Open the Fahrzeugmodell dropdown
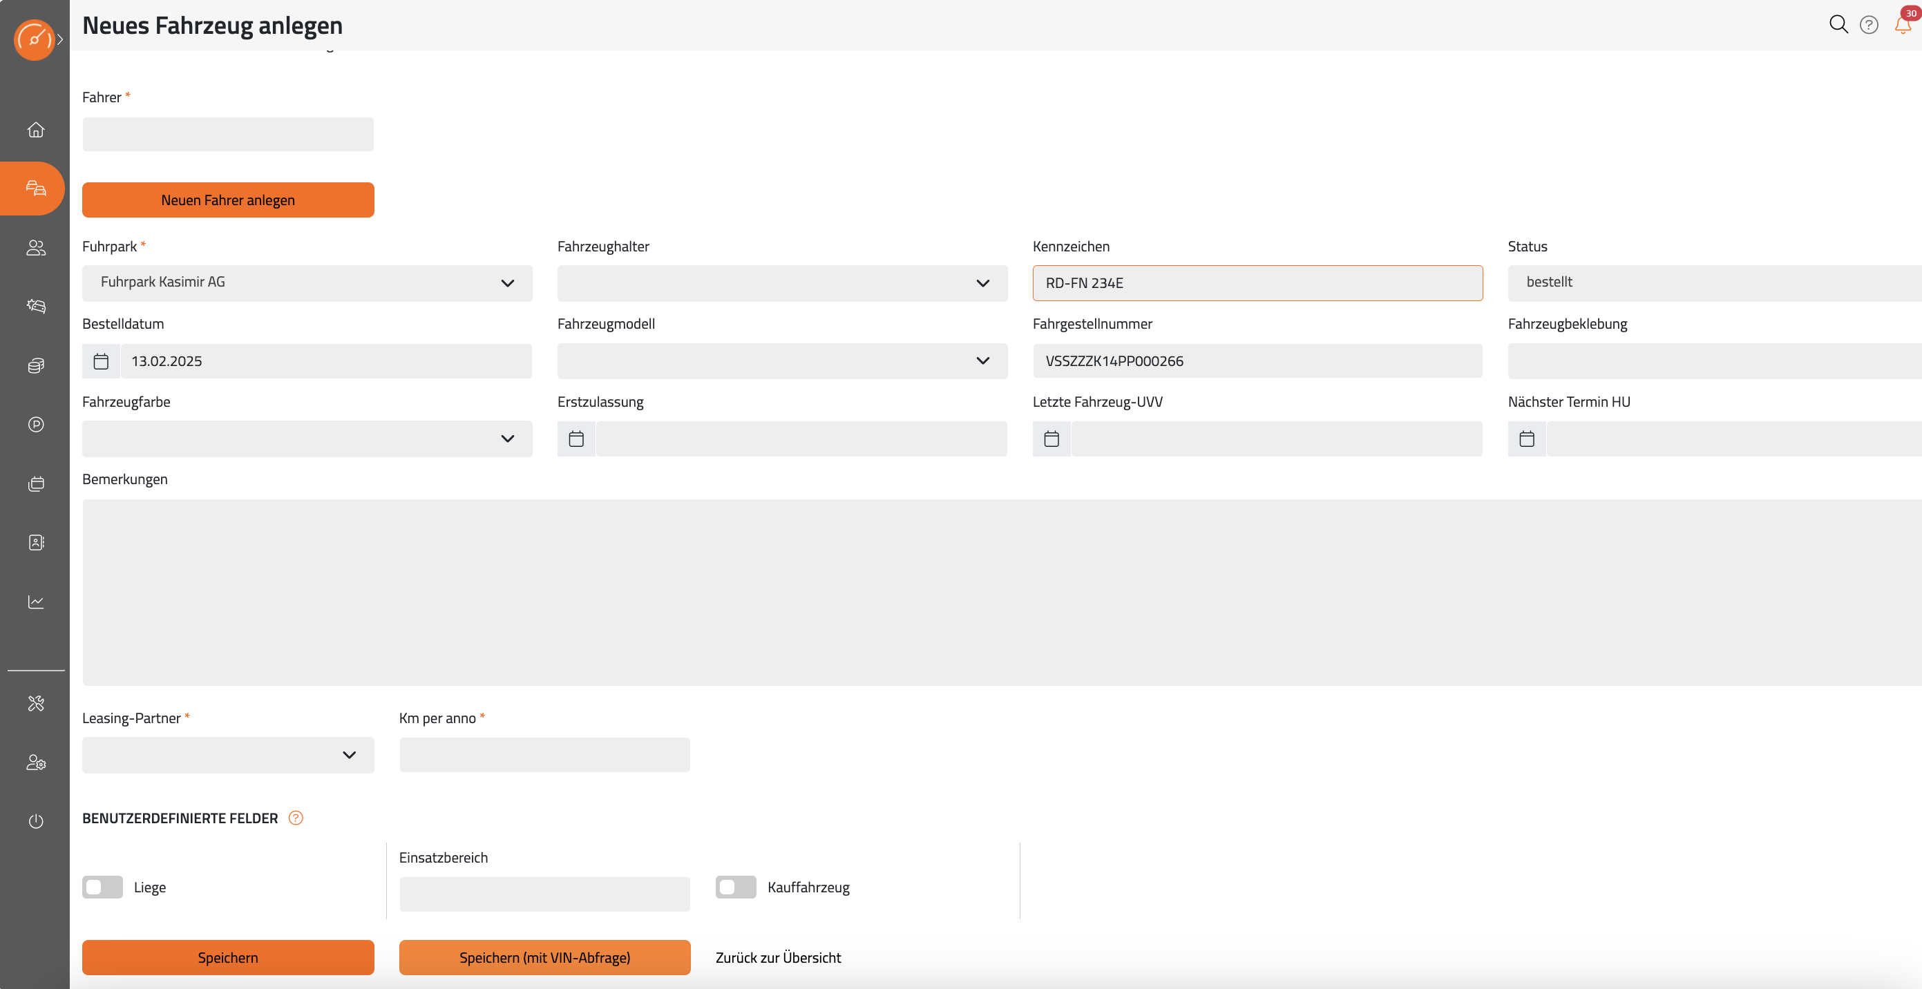The width and height of the screenshot is (1922, 989). (782, 361)
